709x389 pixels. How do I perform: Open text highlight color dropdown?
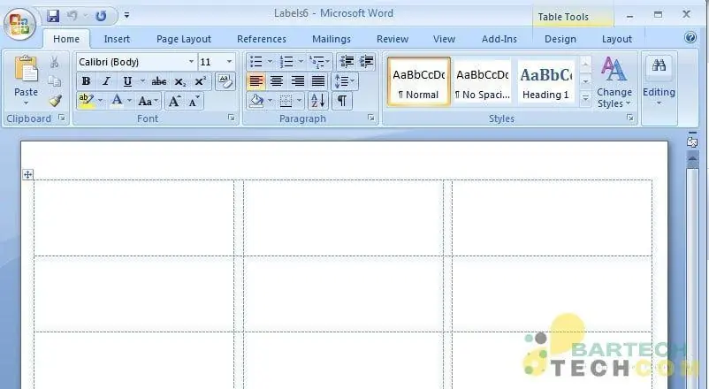101,101
